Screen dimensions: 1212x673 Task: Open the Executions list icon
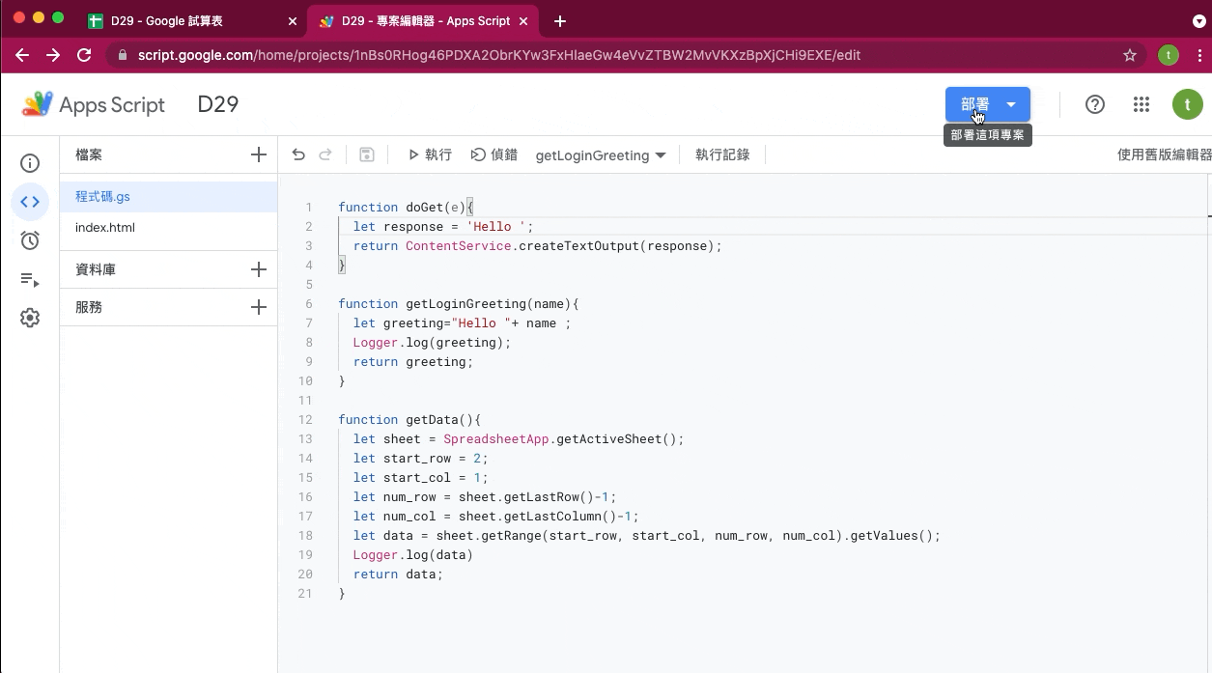point(30,279)
